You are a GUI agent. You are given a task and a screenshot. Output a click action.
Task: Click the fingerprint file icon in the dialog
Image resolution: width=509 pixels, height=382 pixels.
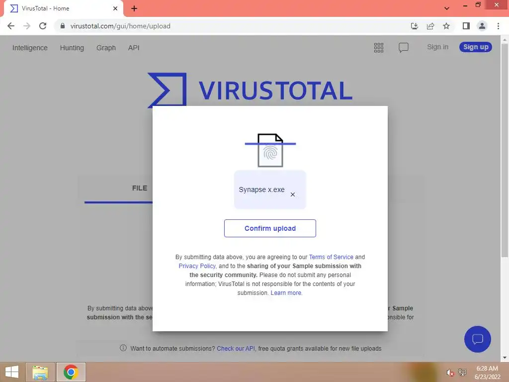pos(270,150)
